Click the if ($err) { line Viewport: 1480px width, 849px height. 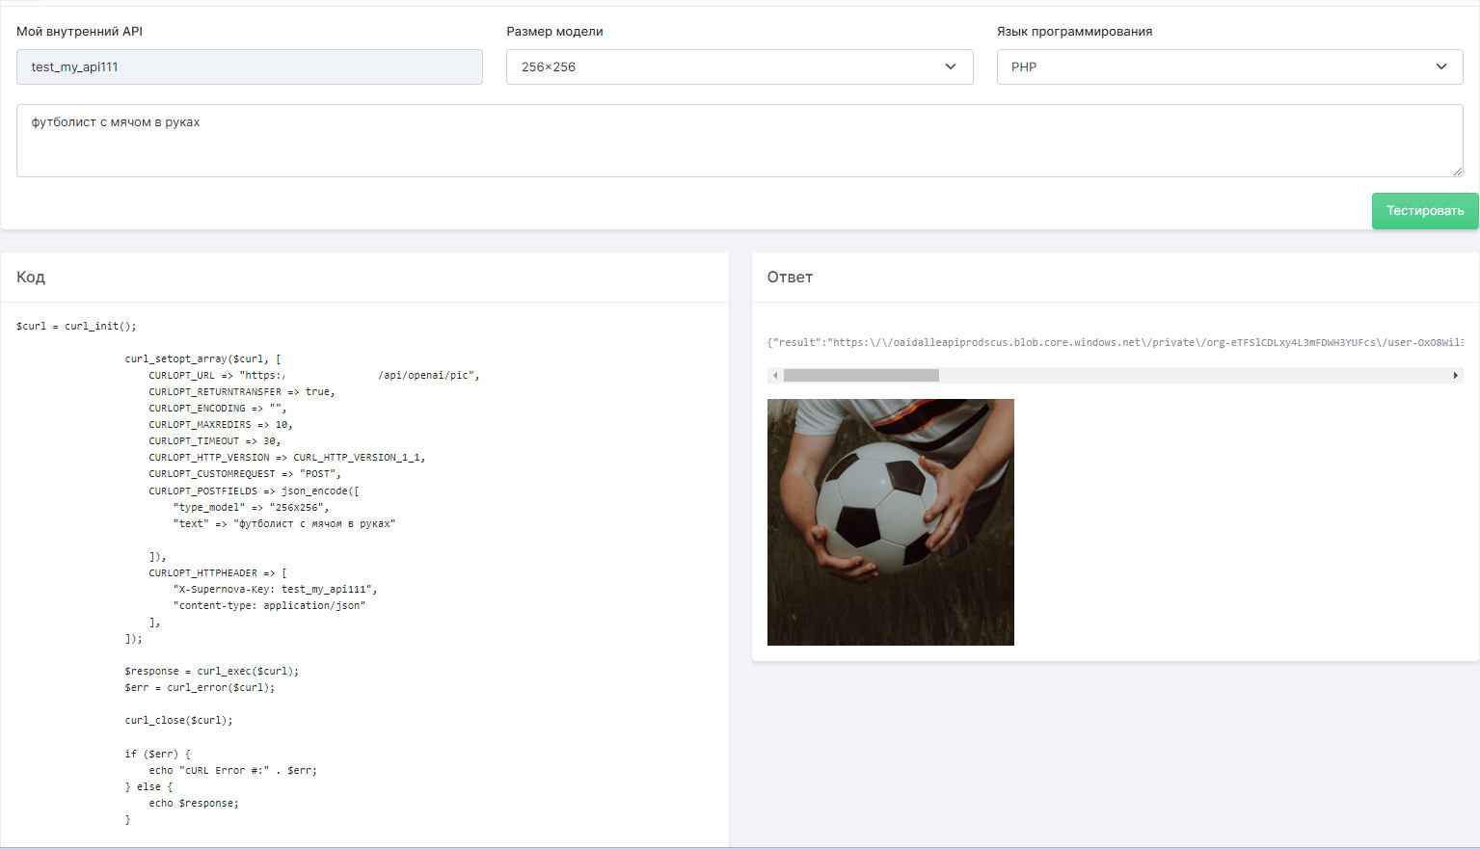pyautogui.click(x=158, y=755)
